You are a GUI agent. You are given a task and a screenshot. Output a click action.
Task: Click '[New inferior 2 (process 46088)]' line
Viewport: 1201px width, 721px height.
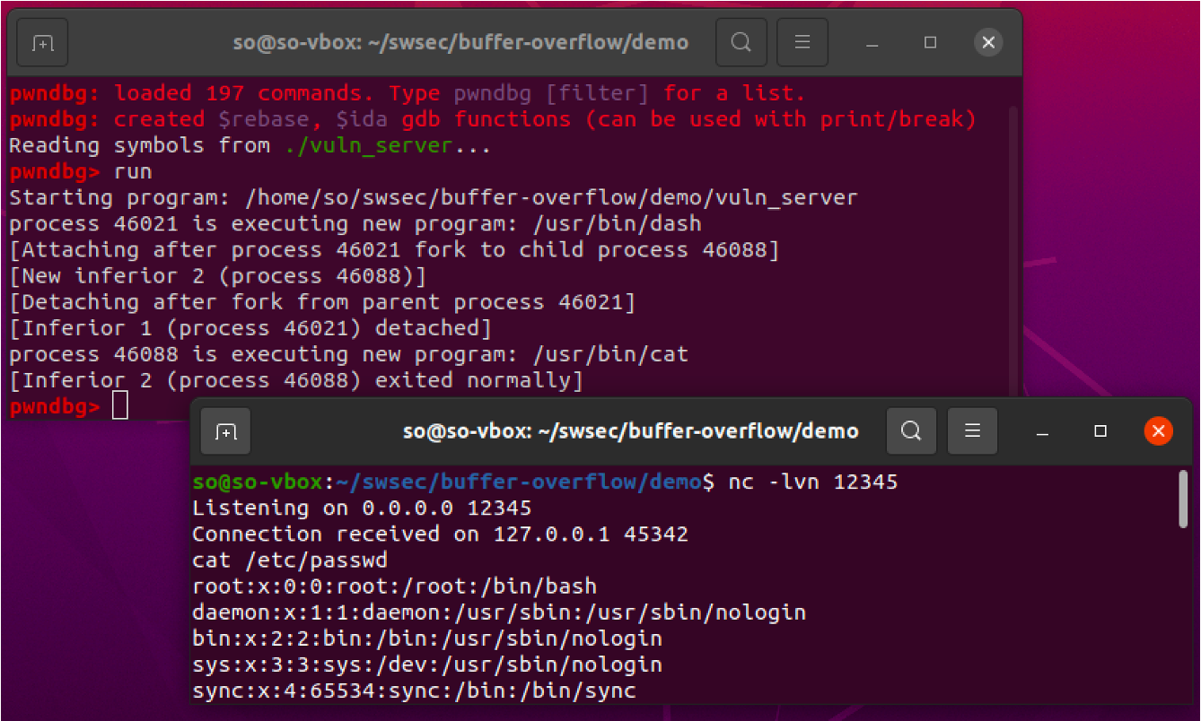(218, 275)
